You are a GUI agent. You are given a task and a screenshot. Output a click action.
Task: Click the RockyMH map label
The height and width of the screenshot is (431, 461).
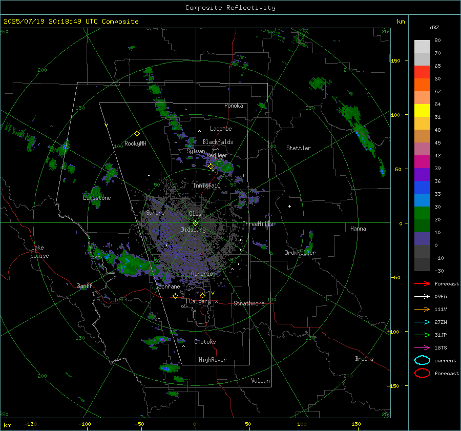click(x=135, y=143)
